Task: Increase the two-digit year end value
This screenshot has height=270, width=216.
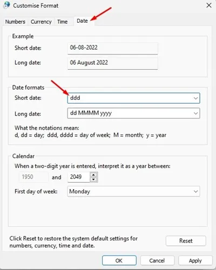Action: coord(93,175)
